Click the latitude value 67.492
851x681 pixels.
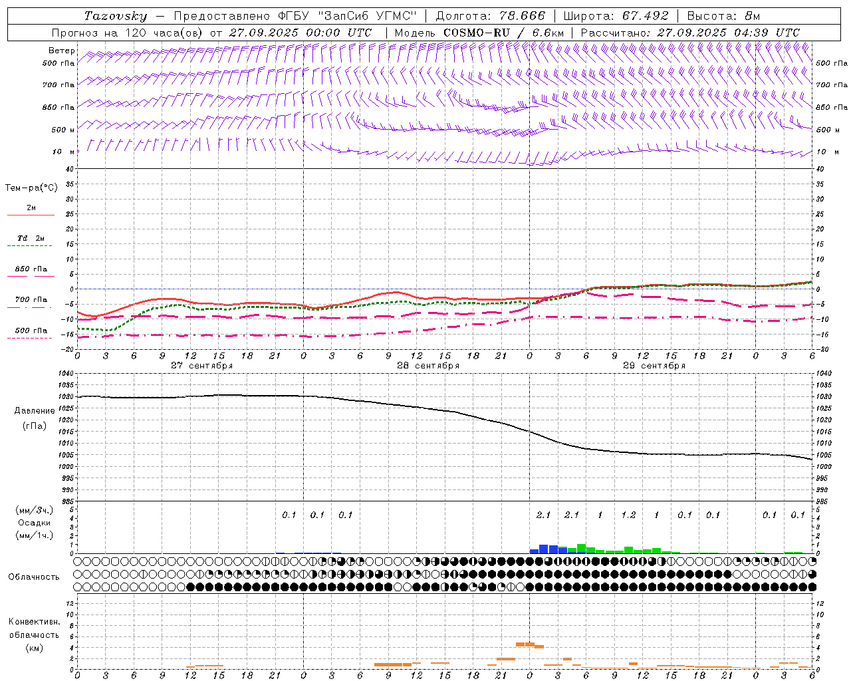pos(645,16)
